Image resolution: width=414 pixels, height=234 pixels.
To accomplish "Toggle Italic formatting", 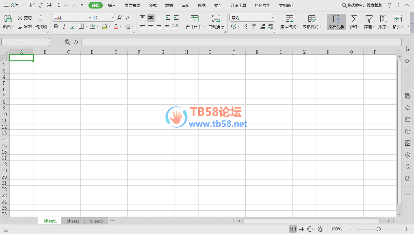I will [x=64, y=26].
